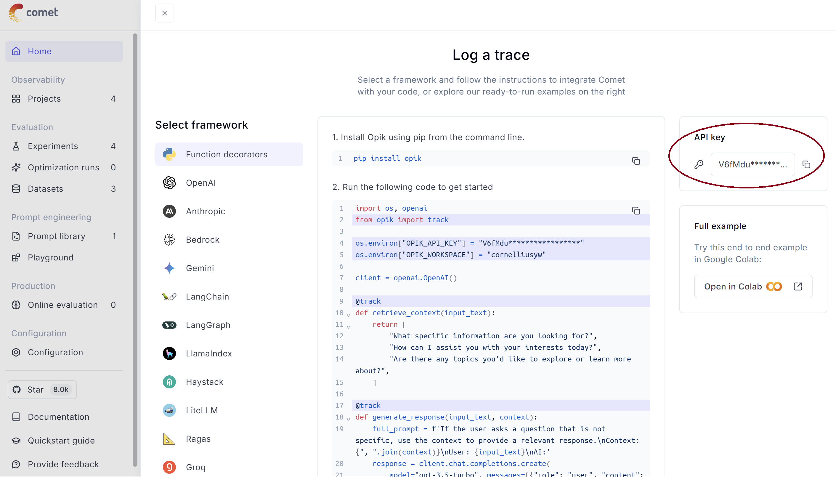Click the Experiments flask icon

click(x=16, y=146)
